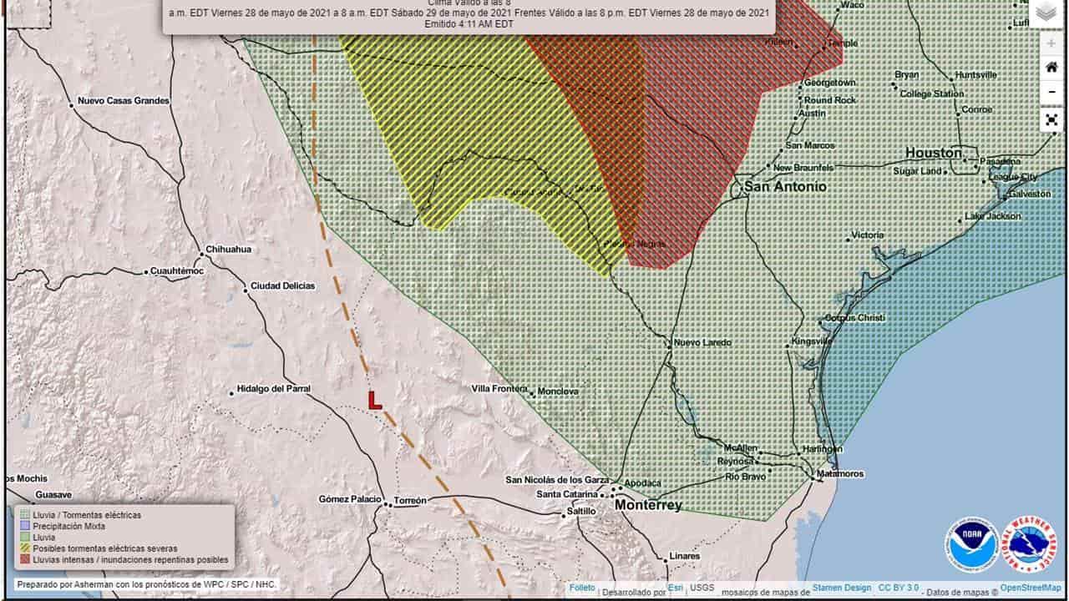Open the OpenStreetMap link
The height and width of the screenshot is (601, 1069).
[1032, 588]
